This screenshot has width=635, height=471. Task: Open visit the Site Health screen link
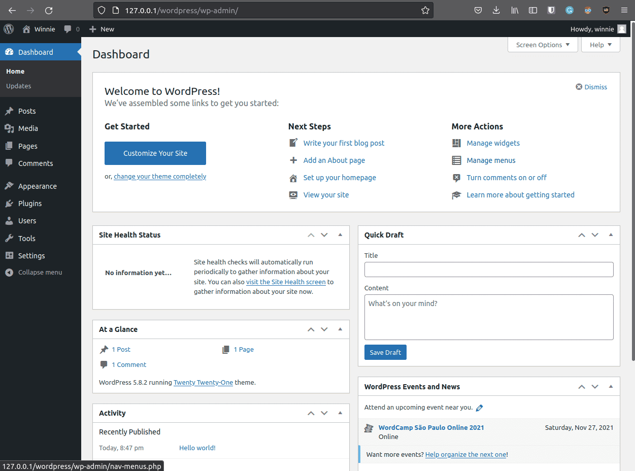click(x=286, y=282)
